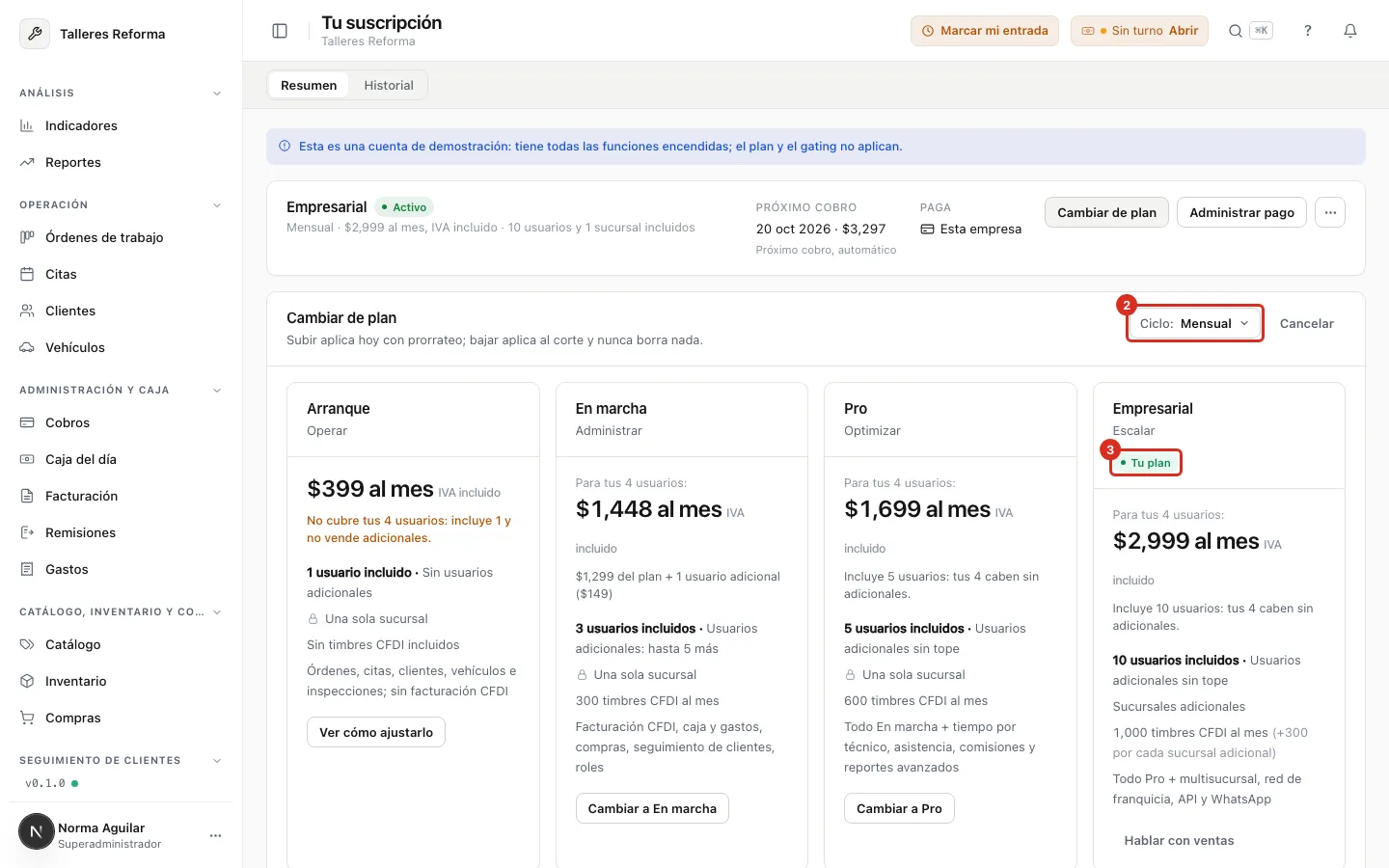
Task: Open the help question mark icon
Action: click(x=1308, y=31)
